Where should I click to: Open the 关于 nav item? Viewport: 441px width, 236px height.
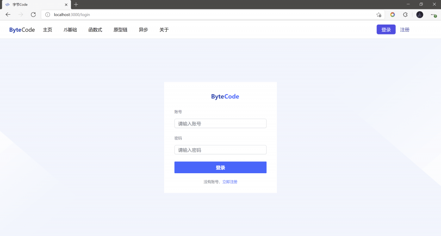click(164, 30)
